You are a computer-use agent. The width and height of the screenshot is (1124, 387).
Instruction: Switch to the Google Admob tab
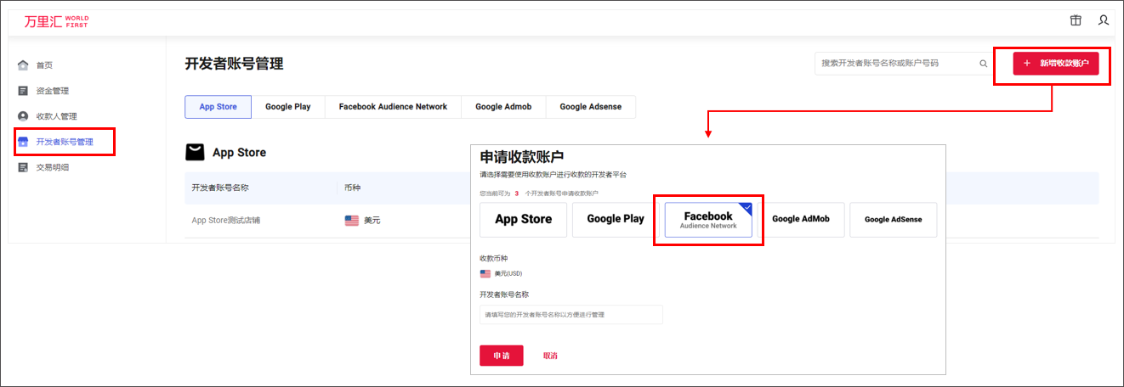[503, 107]
